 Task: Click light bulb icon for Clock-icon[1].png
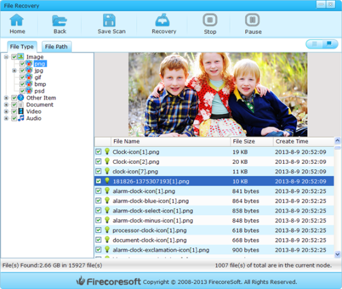coord(107,151)
